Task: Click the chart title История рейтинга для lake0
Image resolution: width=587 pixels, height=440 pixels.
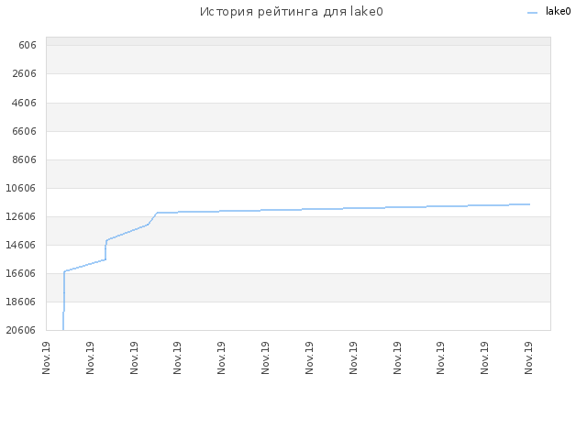Action: (x=292, y=12)
